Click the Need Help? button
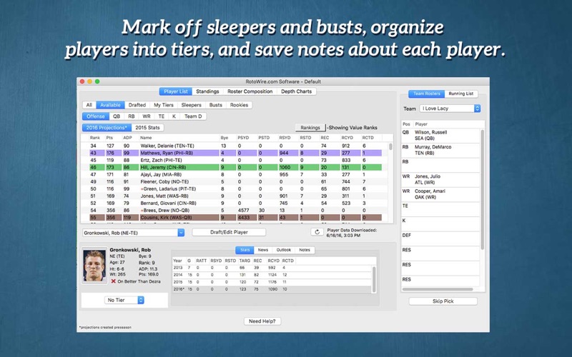 pyautogui.click(x=260, y=321)
